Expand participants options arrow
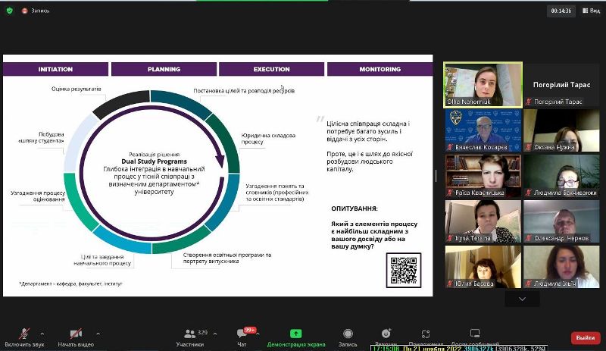Image resolution: width=606 pixels, height=351 pixels. coord(215,334)
